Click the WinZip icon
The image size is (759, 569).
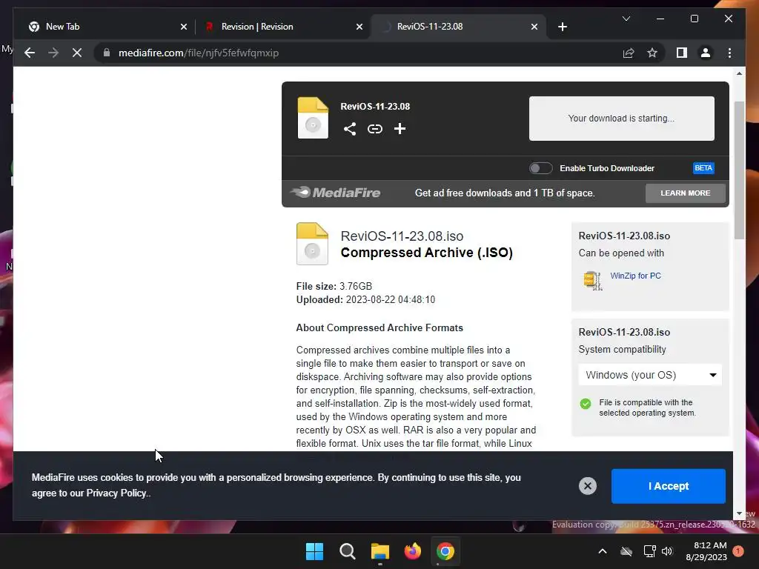pyautogui.click(x=592, y=280)
